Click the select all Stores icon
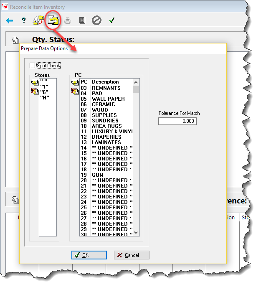Image resolution: width=261 pixels, height=287 pixels. click(35, 83)
